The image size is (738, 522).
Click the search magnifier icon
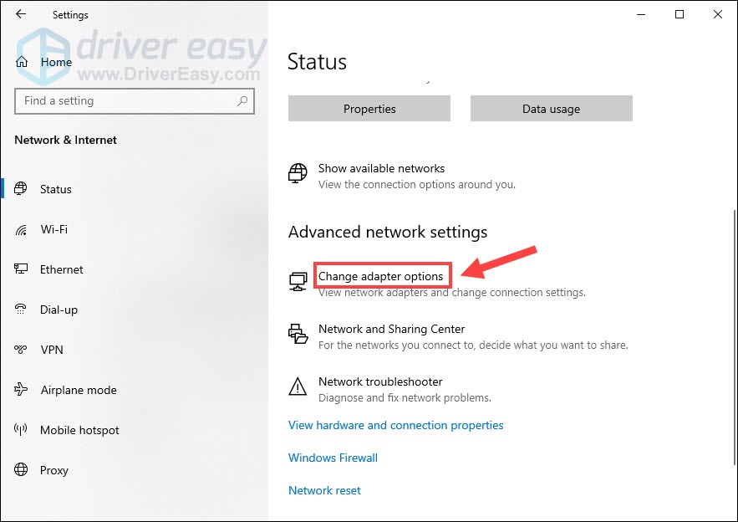(x=242, y=101)
